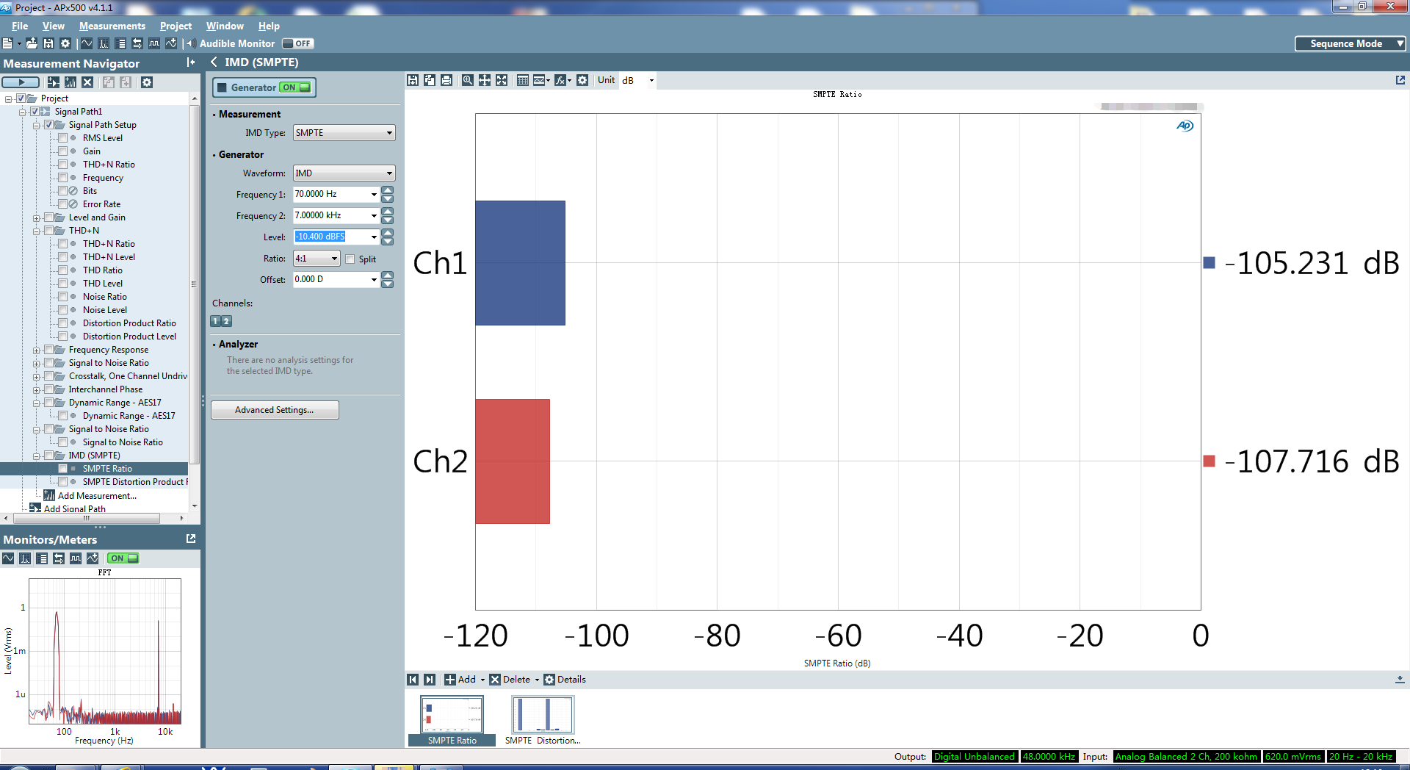Enable the Split ratio checkbox
Image resolution: width=1410 pixels, height=770 pixels.
coord(350,259)
